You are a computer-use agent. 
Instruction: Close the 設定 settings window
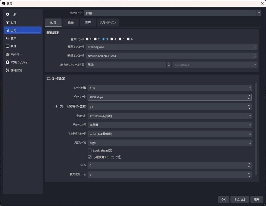pos(262,3)
